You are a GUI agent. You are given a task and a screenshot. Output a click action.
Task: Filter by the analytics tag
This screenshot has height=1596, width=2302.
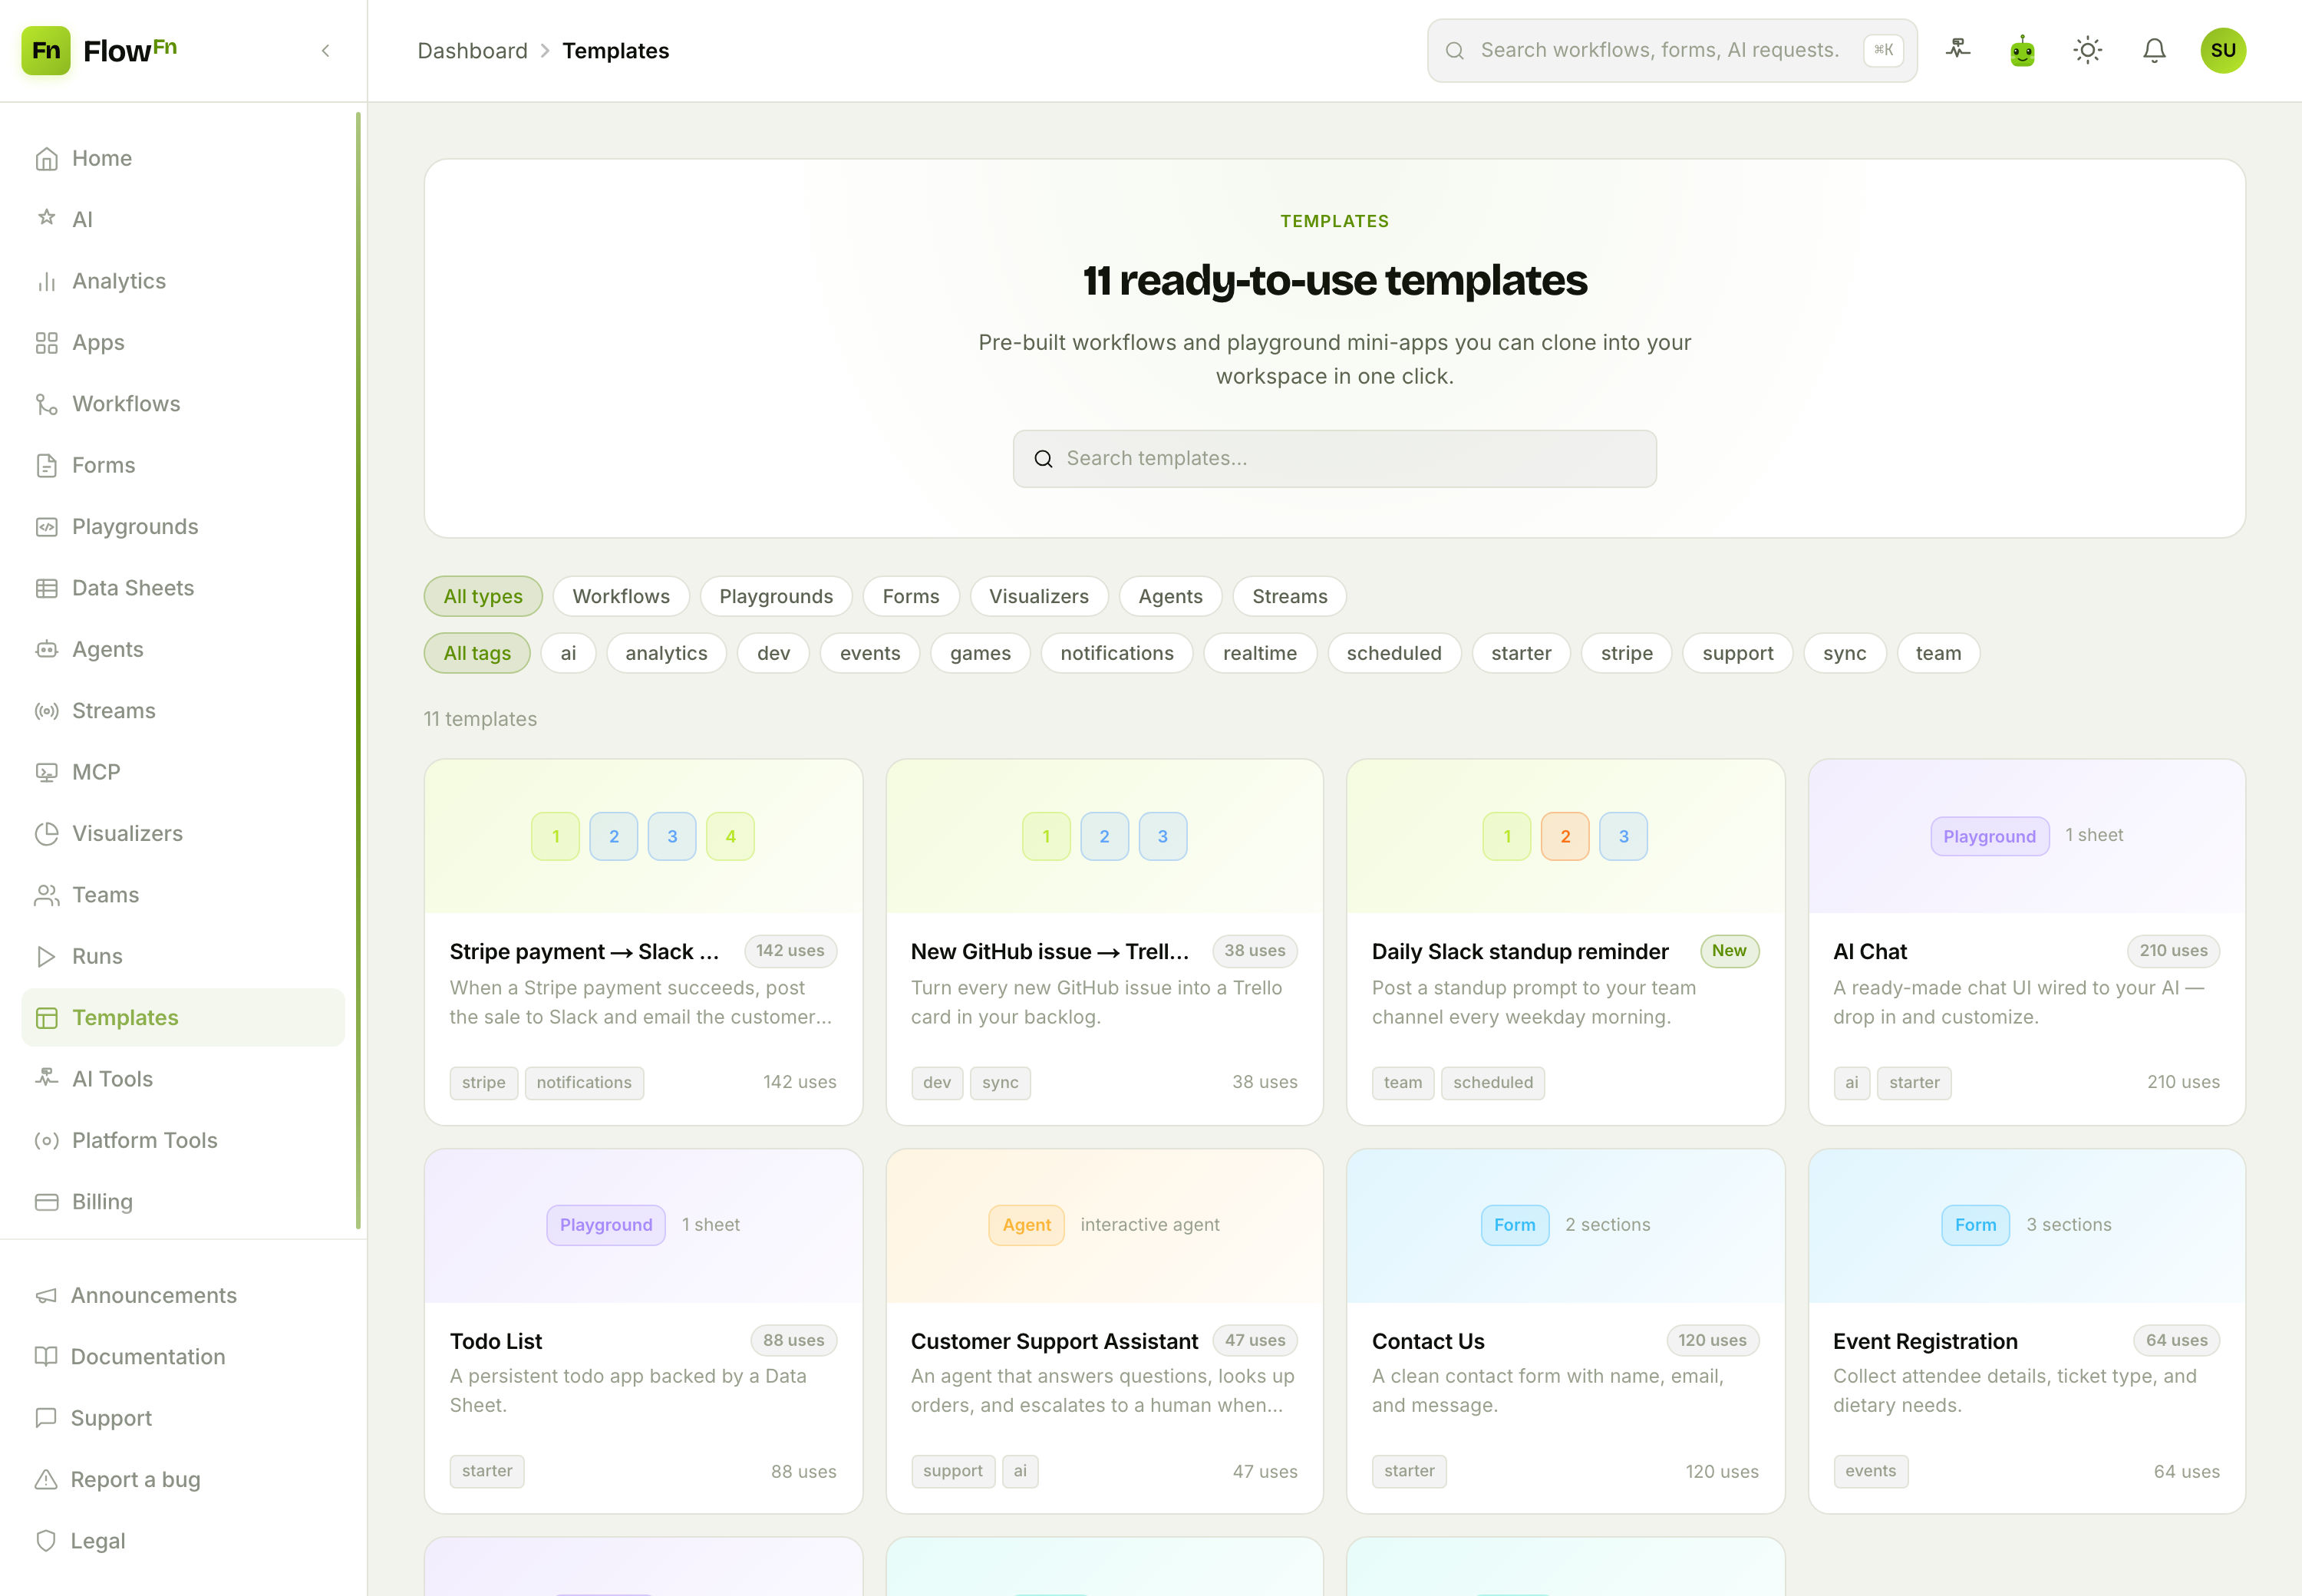coord(666,653)
